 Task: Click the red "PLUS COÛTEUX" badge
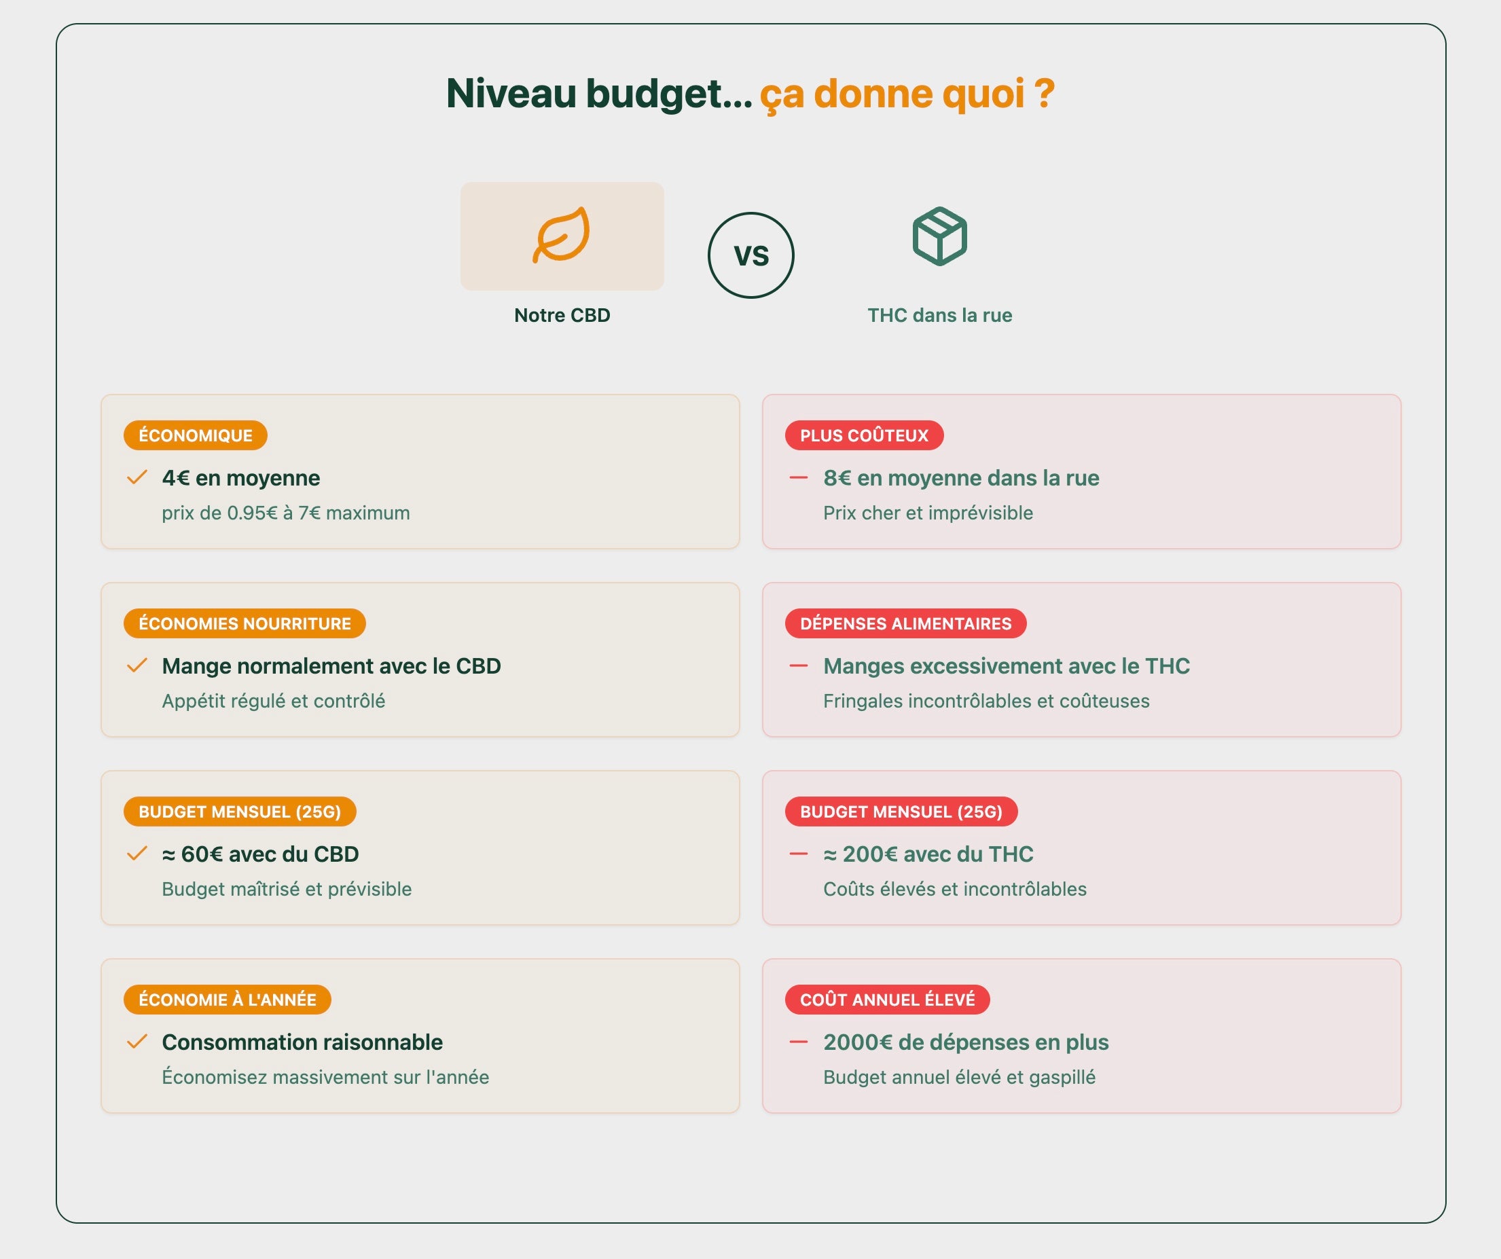[863, 435]
